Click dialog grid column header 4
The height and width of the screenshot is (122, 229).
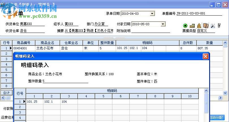point(86,96)
